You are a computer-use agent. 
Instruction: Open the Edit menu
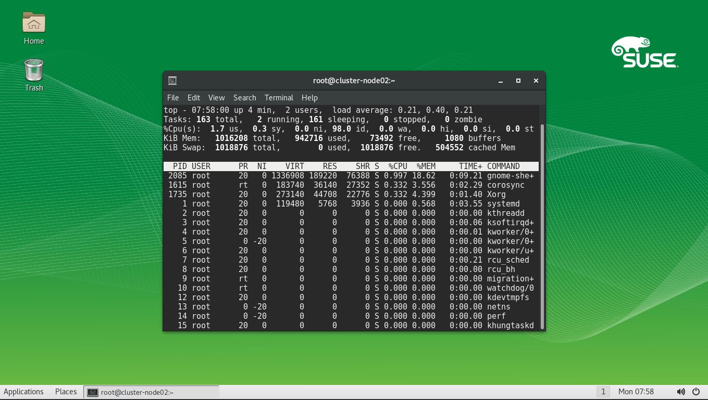point(194,98)
